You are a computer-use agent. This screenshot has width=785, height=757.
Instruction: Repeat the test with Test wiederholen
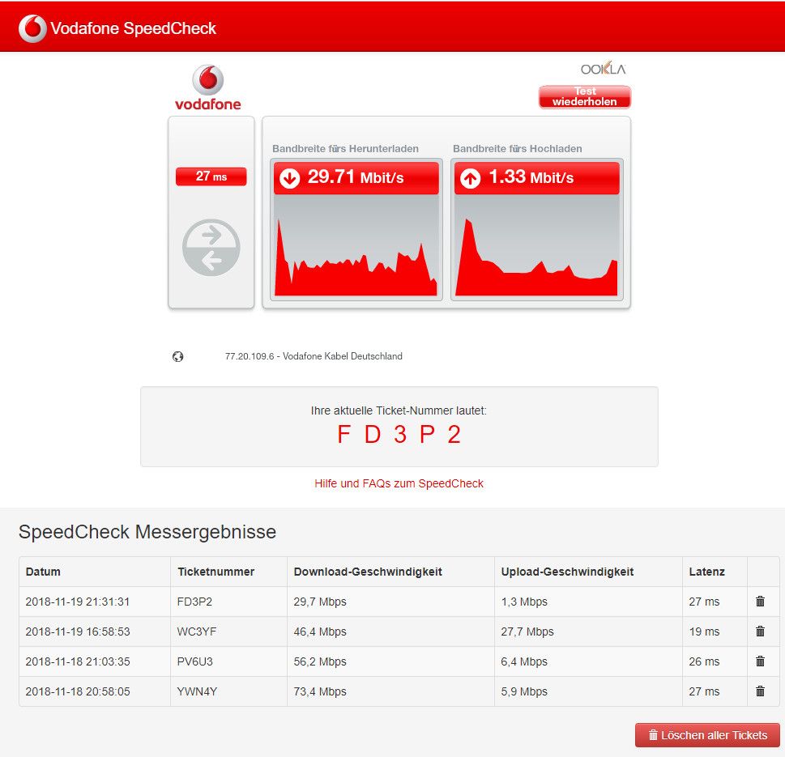point(585,96)
